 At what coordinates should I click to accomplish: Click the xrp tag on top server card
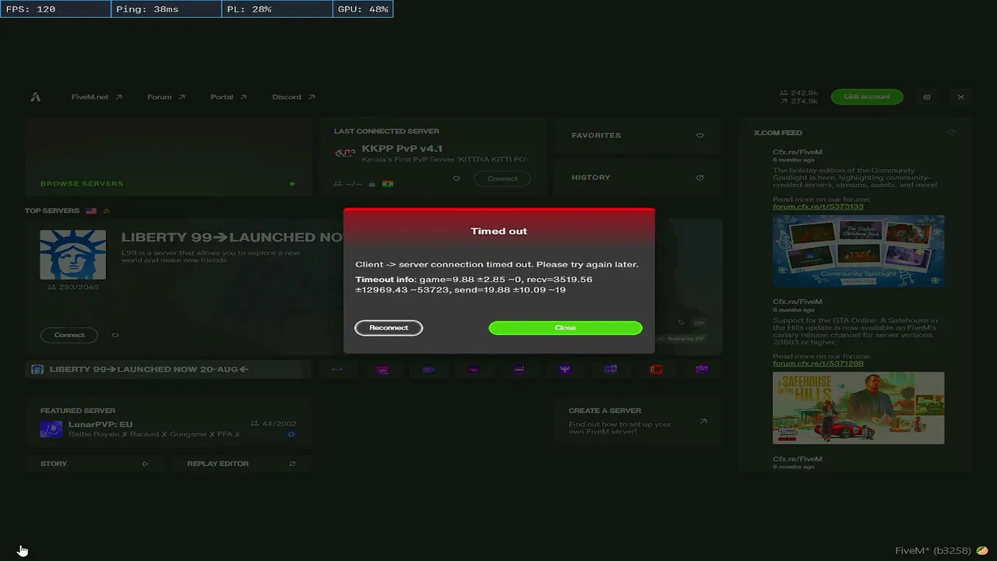[x=699, y=323]
